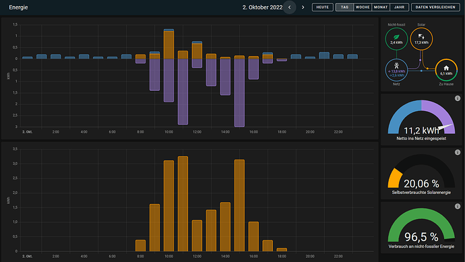The width and height of the screenshot is (465, 262).
Task: Click the Solar panel icon circle
Action: [x=421, y=39]
